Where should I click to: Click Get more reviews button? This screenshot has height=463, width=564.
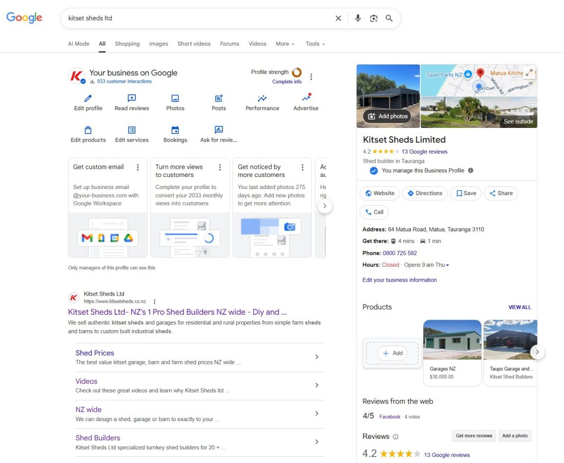point(474,435)
